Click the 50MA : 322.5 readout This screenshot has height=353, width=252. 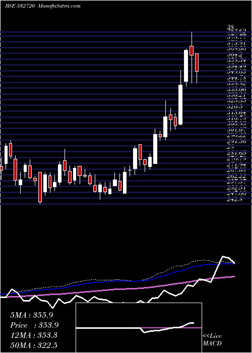(34, 345)
